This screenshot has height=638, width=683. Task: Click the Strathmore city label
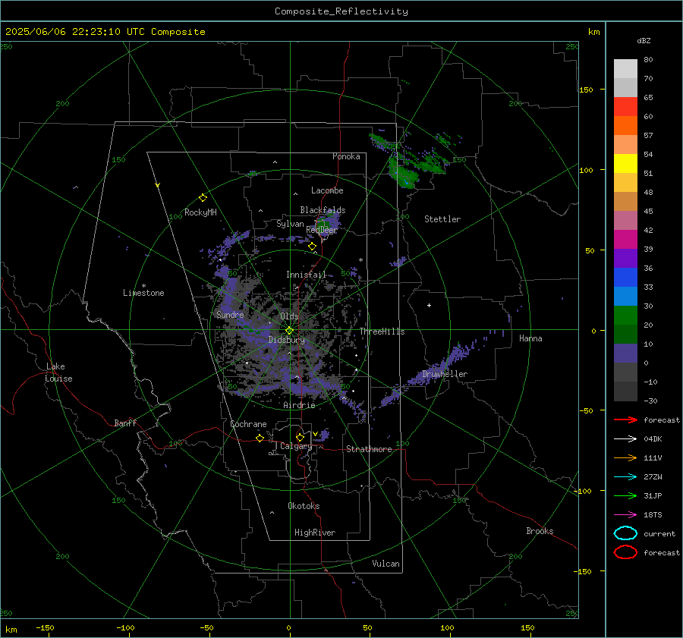click(369, 449)
